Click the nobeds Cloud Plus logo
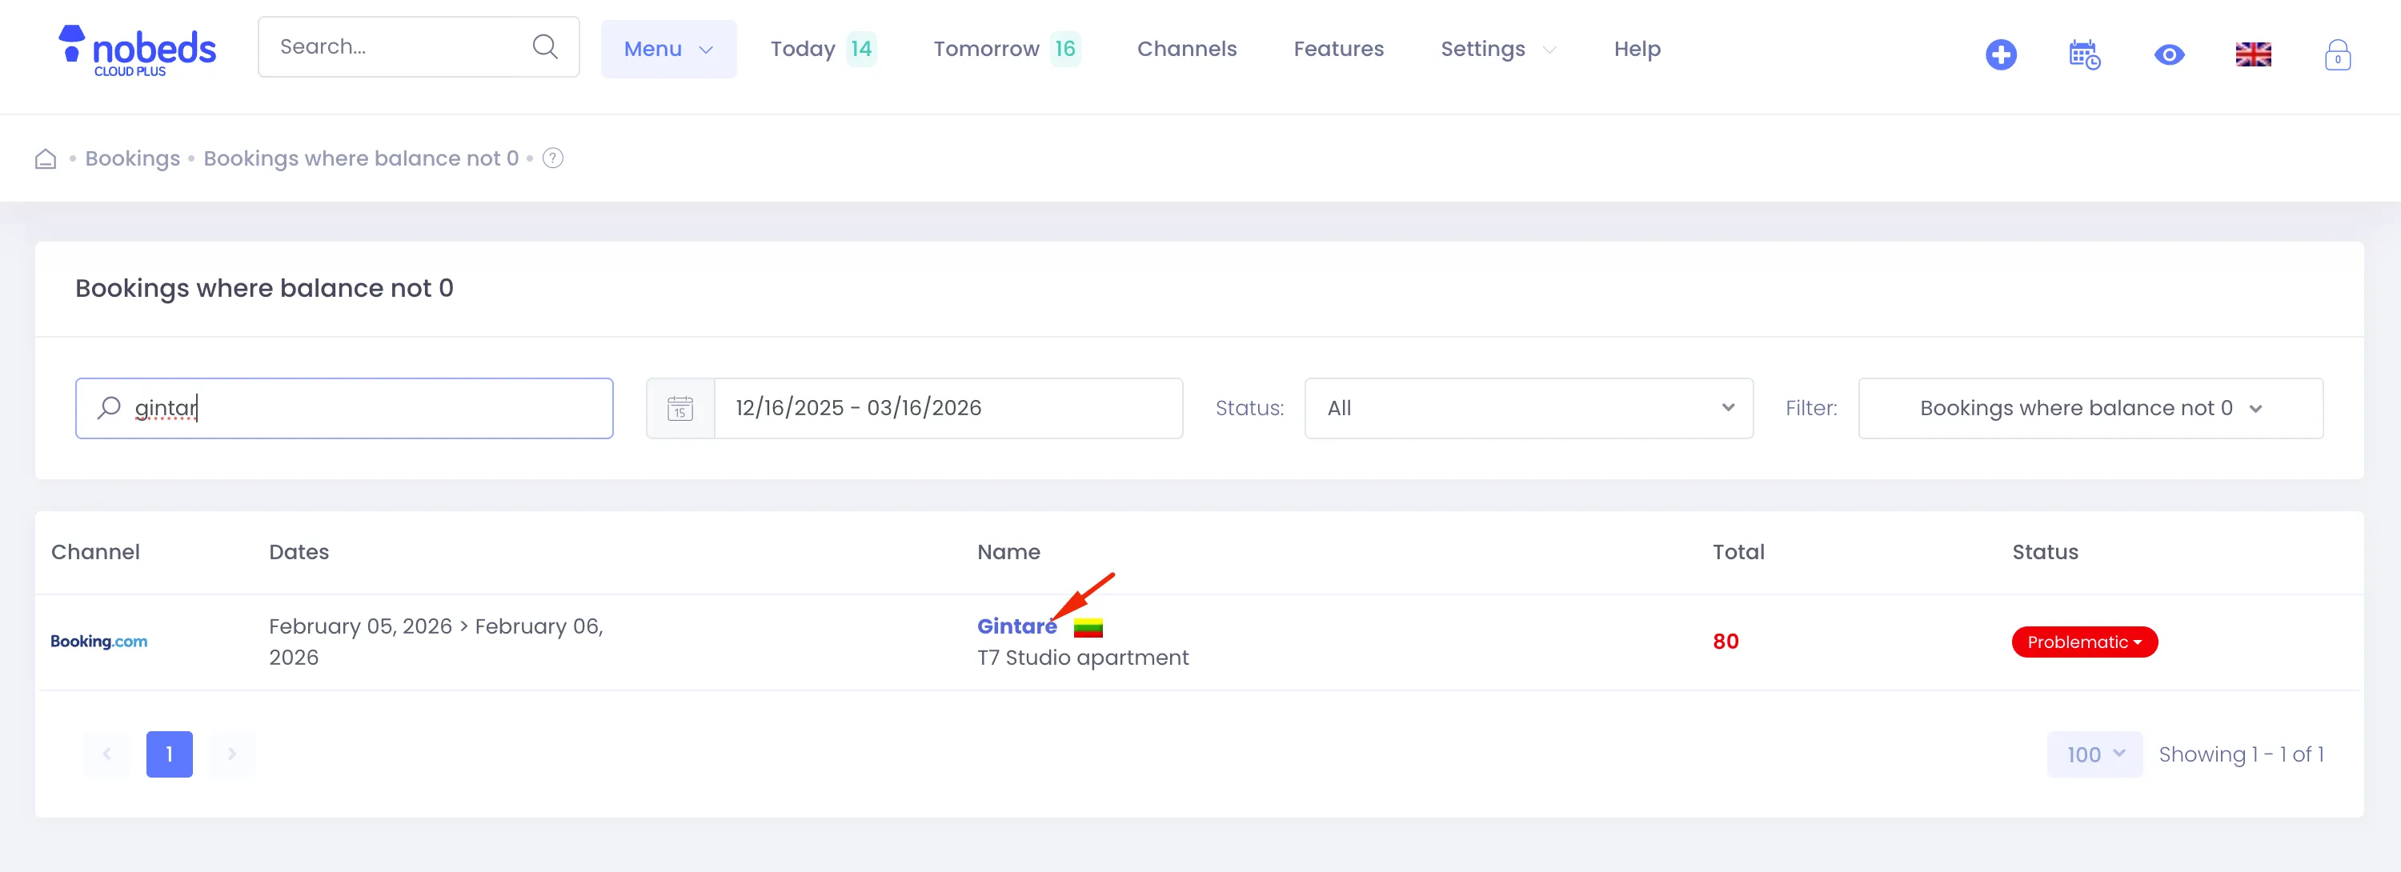 [x=137, y=50]
